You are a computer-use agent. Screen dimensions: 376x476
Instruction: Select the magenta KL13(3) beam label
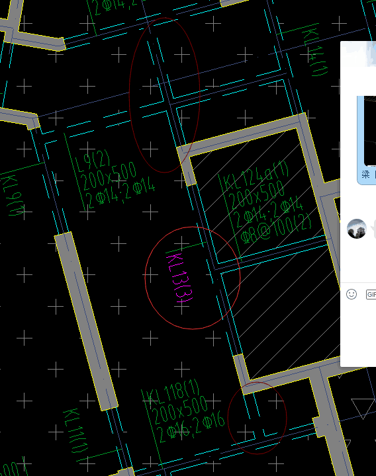(180, 278)
